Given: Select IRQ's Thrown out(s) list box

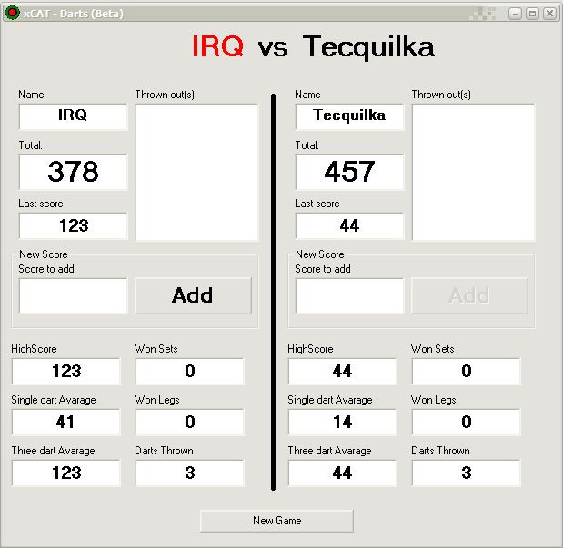Looking at the screenshot, I should (x=196, y=173).
